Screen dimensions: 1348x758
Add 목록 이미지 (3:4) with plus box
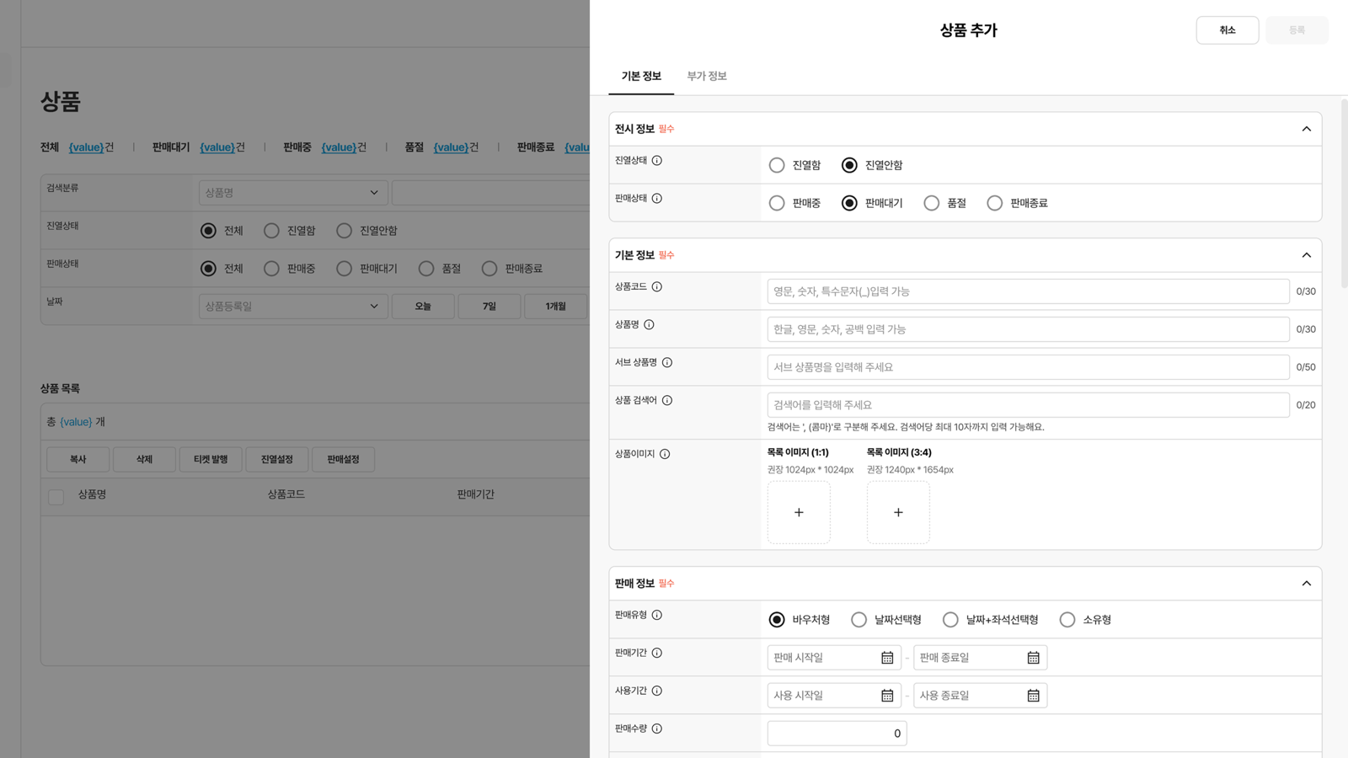(x=898, y=512)
